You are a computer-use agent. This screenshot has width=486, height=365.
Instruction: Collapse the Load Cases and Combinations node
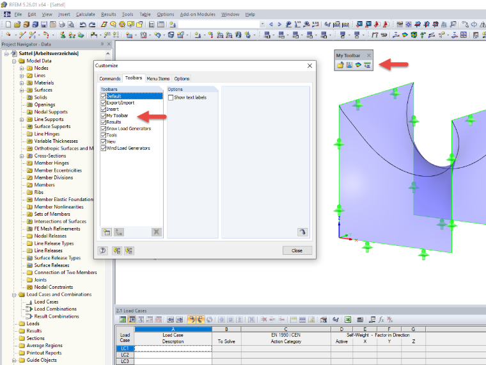tap(14, 295)
